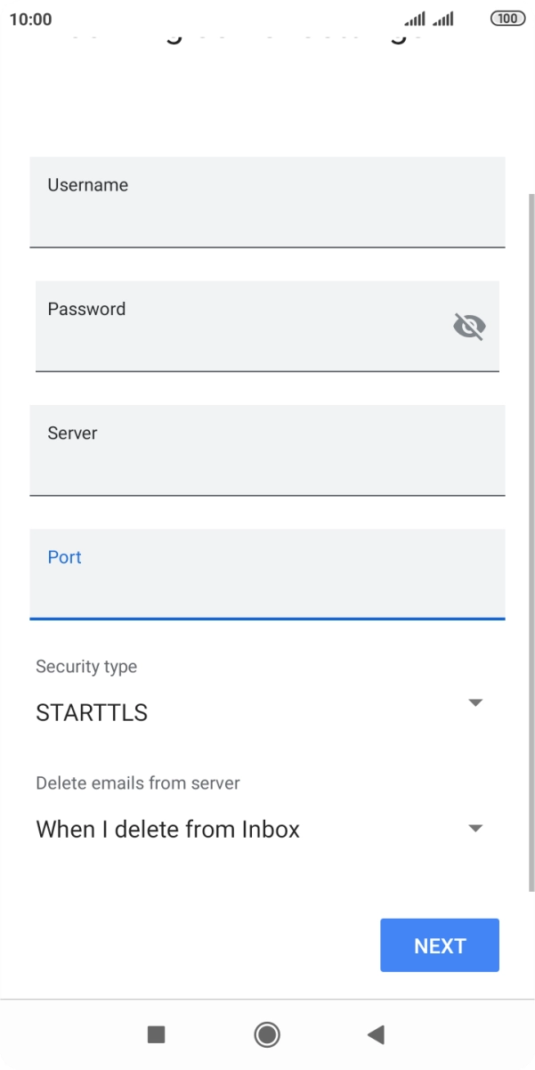
Task: Tap the NEXT button
Action: point(439,945)
